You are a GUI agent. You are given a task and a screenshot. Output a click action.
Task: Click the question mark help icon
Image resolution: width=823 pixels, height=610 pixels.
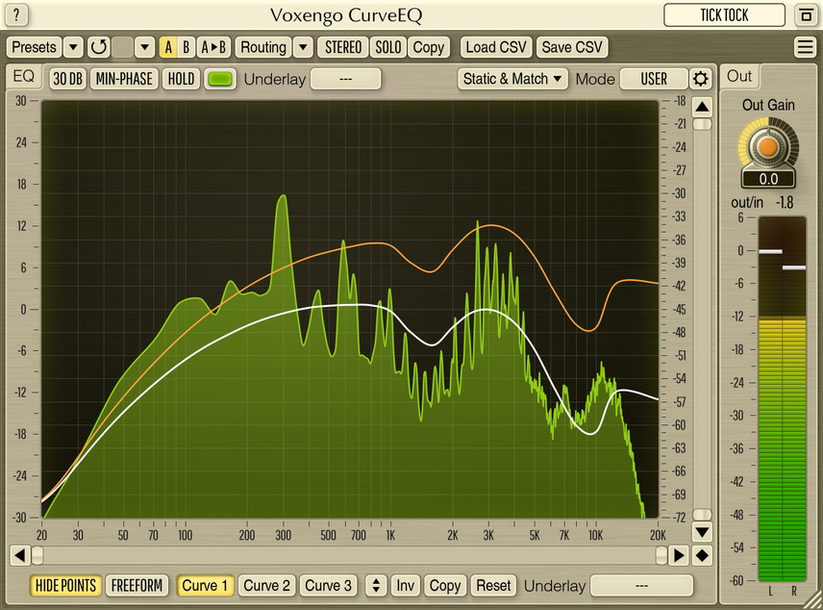pos(17,15)
